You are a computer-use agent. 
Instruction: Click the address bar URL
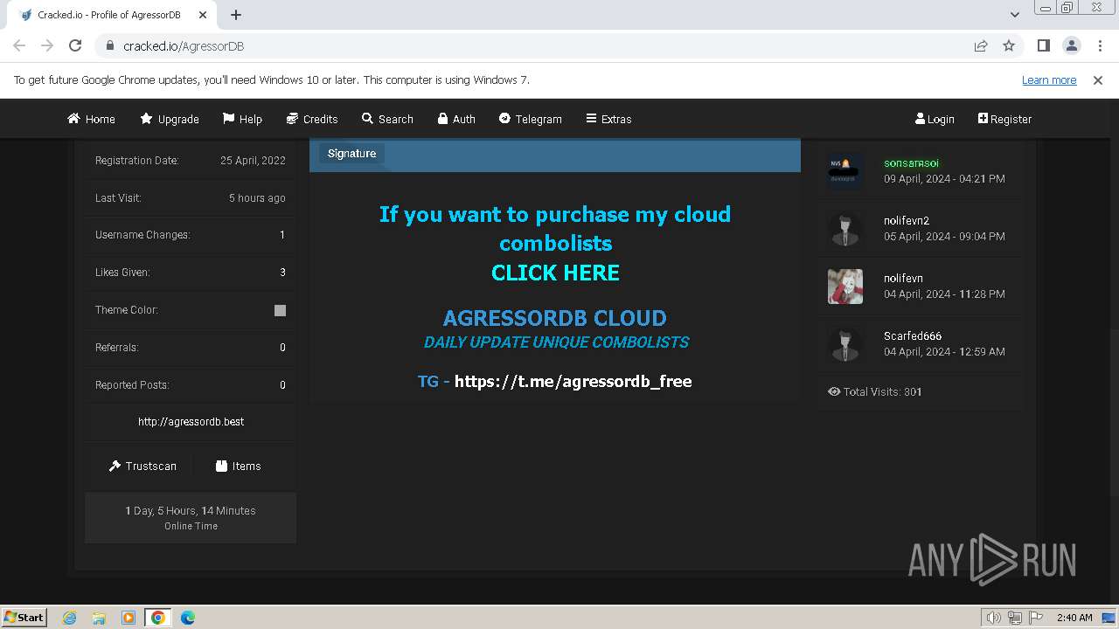[184, 46]
